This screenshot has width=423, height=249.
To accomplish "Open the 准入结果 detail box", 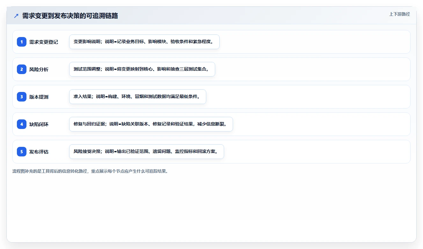I will click(138, 97).
